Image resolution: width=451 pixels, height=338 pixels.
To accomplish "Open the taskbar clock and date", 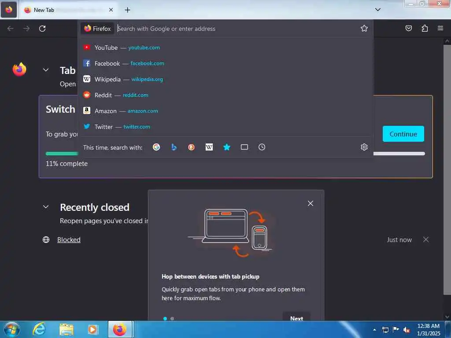I will click(x=429, y=330).
